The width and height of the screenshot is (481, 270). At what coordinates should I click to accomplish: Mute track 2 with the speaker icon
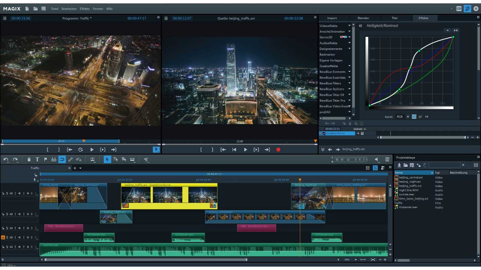[19, 214]
